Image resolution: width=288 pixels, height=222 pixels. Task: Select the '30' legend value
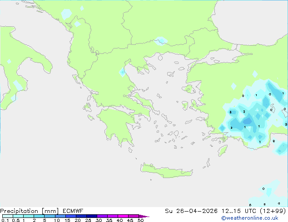click(x=99, y=220)
